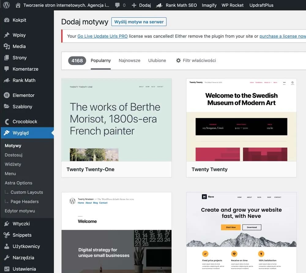Click the Elementor icon in the sidebar
The height and width of the screenshot is (273, 306).
7,95
